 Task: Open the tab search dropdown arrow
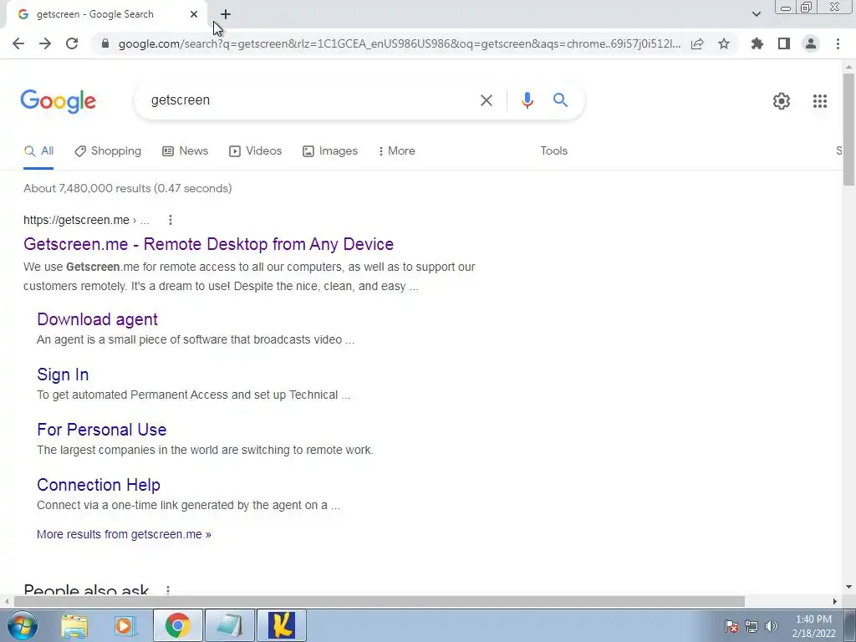(756, 14)
